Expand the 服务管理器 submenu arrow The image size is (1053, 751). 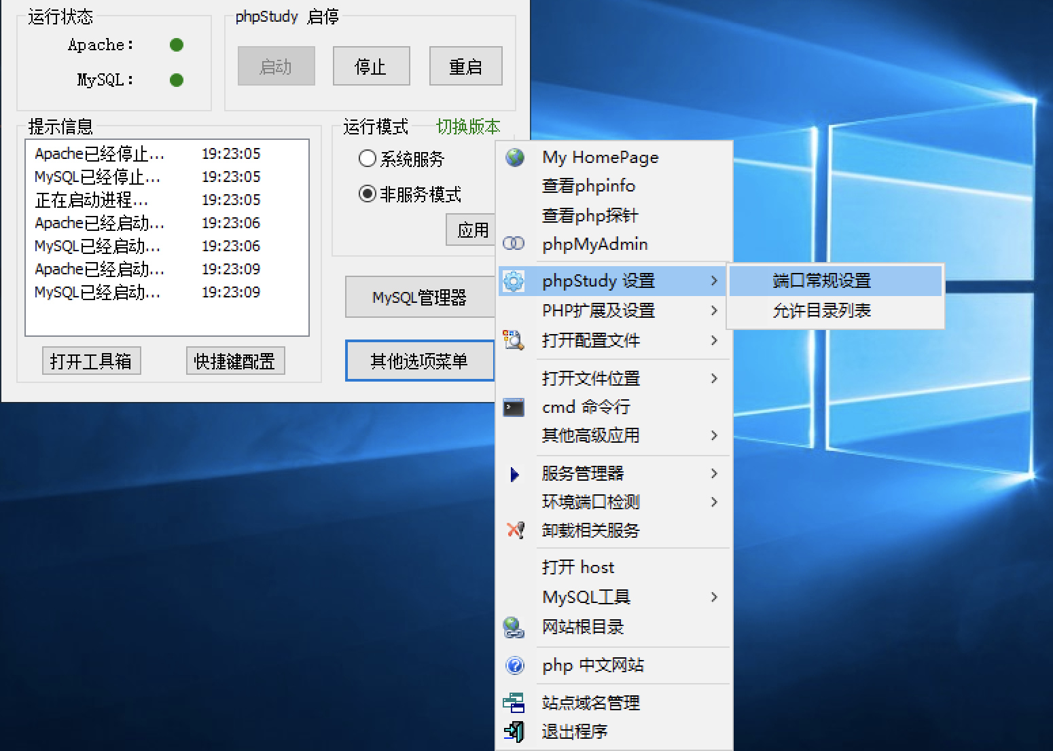[714, 473]
